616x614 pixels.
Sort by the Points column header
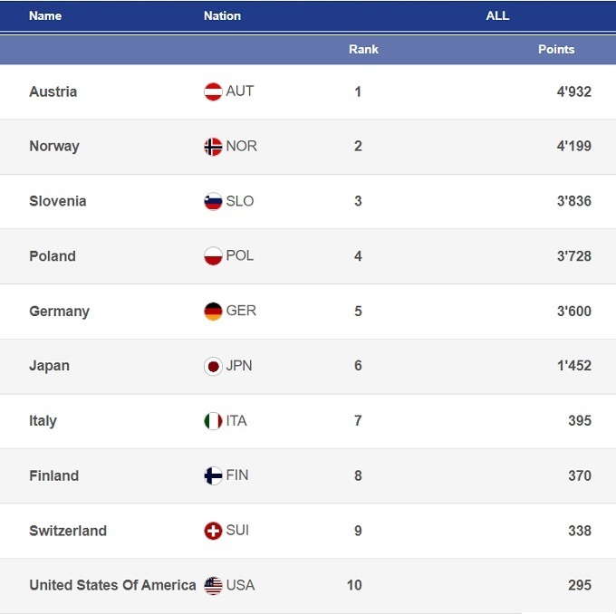point(556,49)
